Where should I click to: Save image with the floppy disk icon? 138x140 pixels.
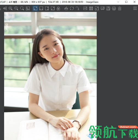[108, 9]
